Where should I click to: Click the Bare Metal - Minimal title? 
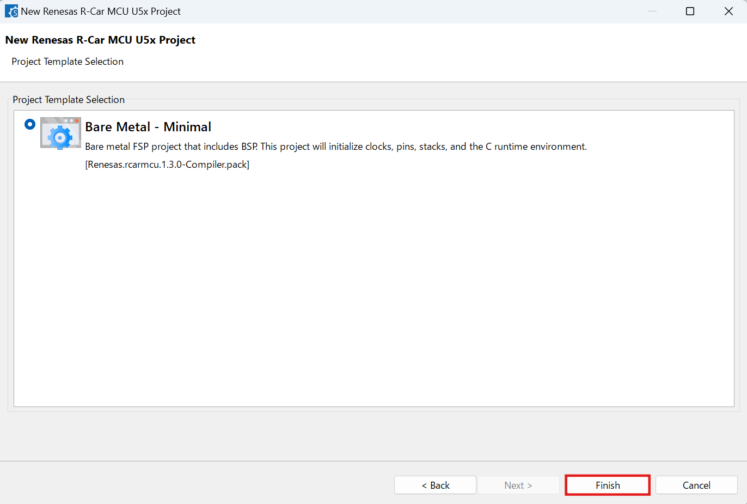coord(148,127)
